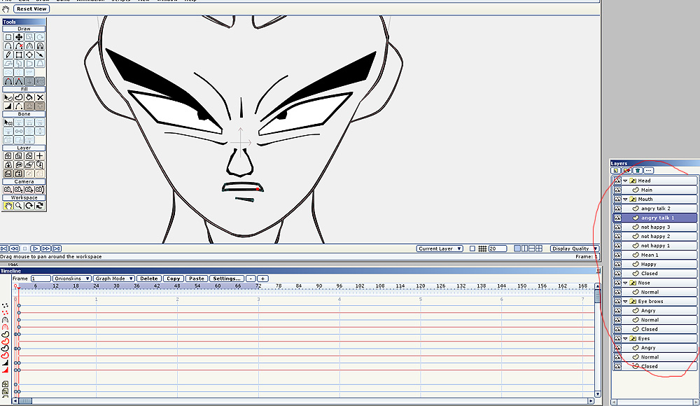This screenshot has width=700, height=406.
Task: Select the Add Point tool
Action: 8,46
